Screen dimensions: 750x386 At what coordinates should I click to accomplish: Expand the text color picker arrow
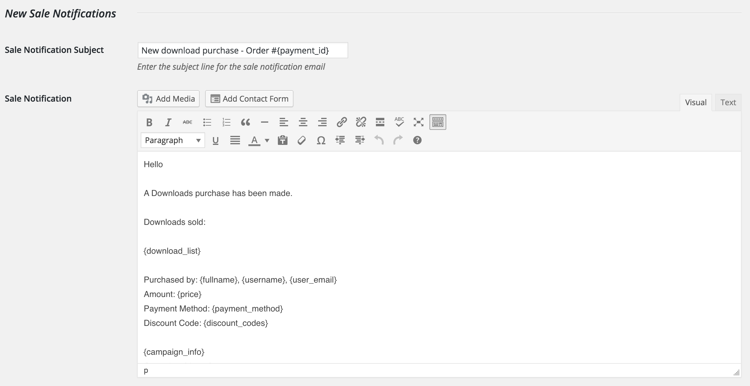click(267, 140)
